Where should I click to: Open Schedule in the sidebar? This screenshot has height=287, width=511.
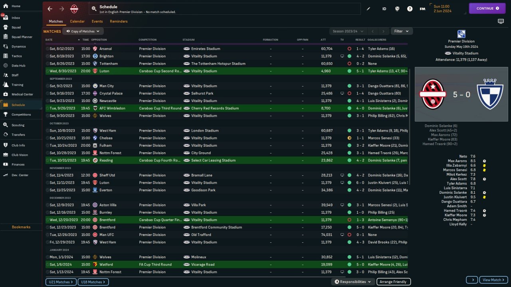click(21, 105)
